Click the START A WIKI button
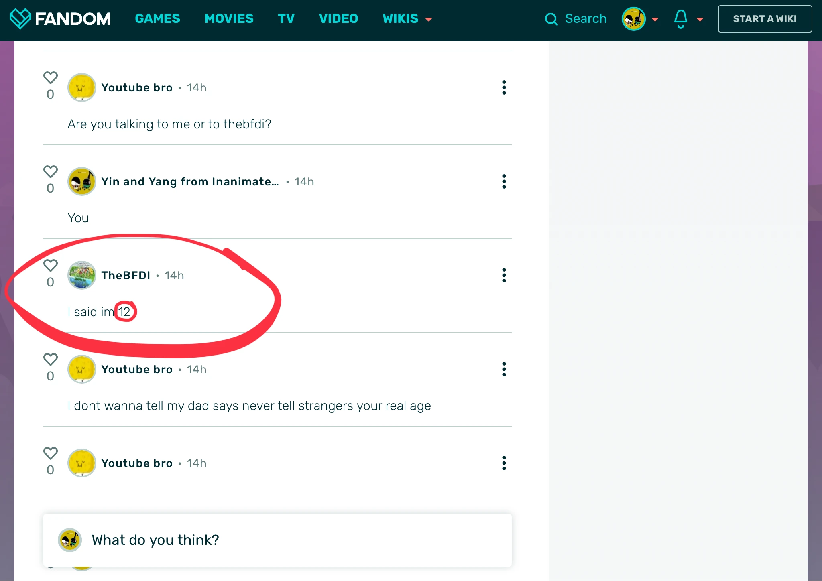 [765, 19]
